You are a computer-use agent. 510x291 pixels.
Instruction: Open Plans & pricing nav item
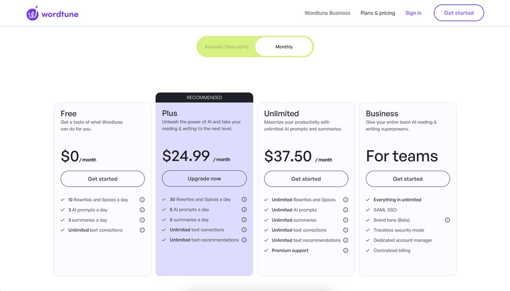[x=378, y=13]
